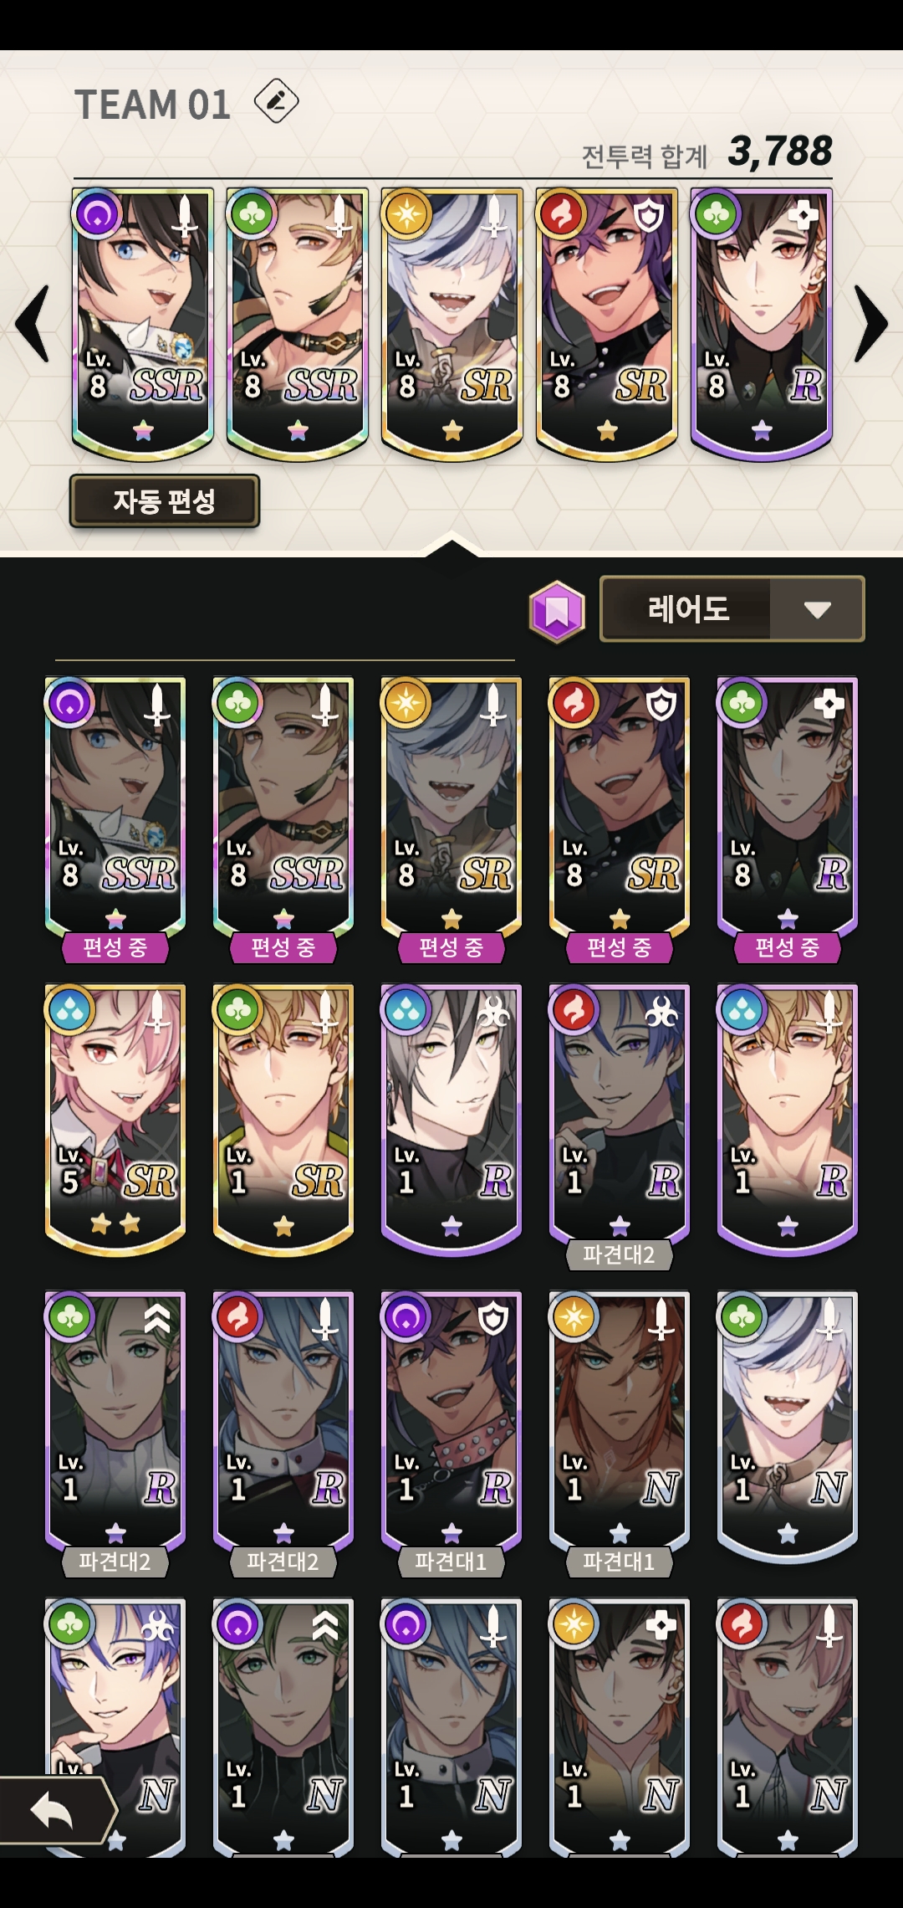Tap the 자동 편성 auto-formation button
903x1908 pixels.
[x=164, y=501]
